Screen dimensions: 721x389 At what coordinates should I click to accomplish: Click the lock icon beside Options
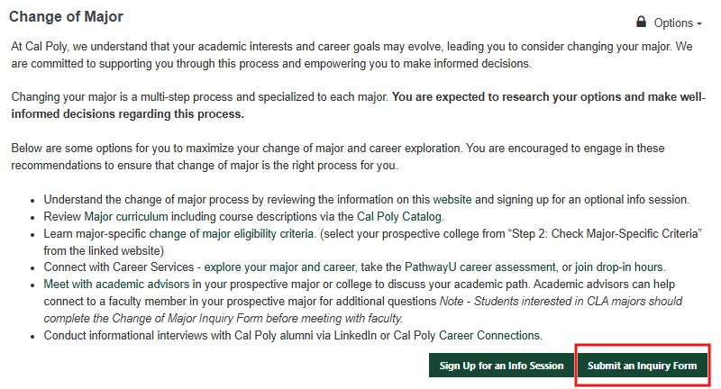(x=641, y=22)
